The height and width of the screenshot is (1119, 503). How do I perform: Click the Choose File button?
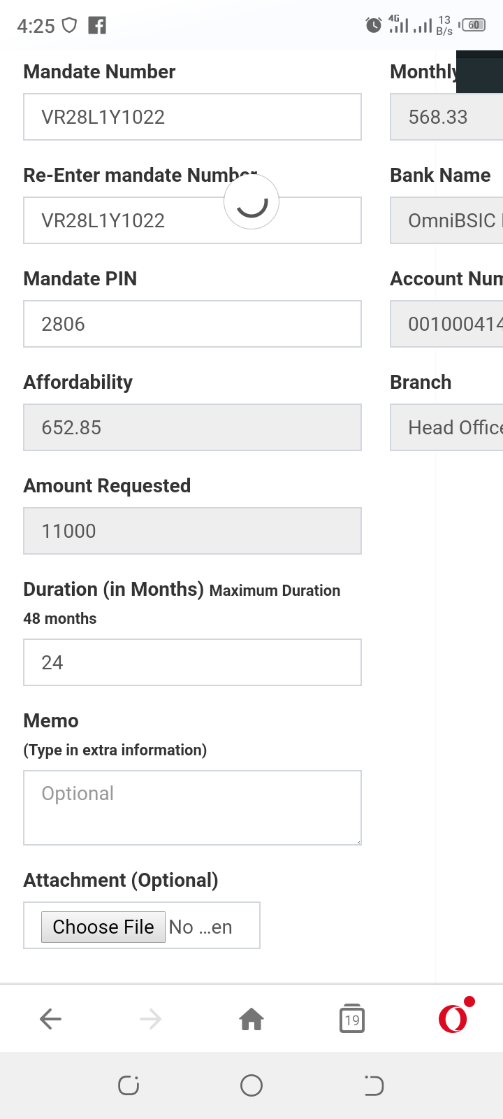tap(103, 927)
